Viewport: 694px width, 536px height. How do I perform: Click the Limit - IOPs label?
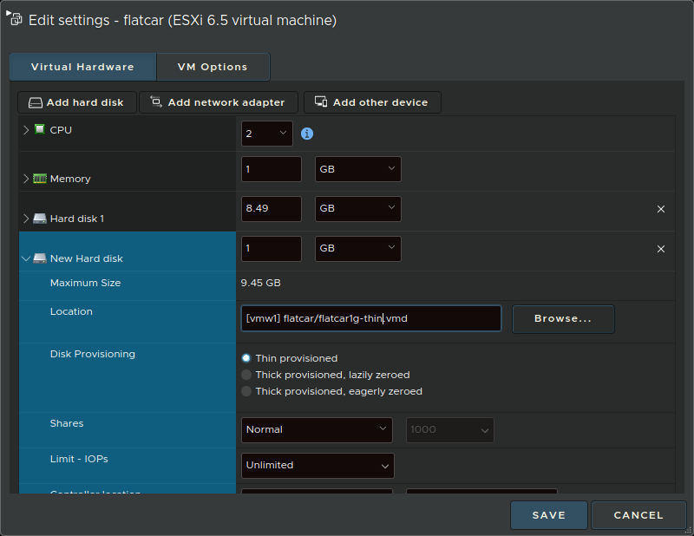point(79,459)
